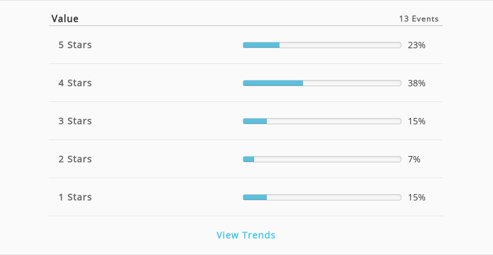Click the 13 Events count label

click(x=419, y=19)
